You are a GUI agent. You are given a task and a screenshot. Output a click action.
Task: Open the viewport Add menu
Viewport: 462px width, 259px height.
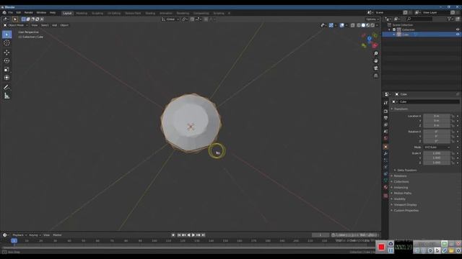[55, 25]
